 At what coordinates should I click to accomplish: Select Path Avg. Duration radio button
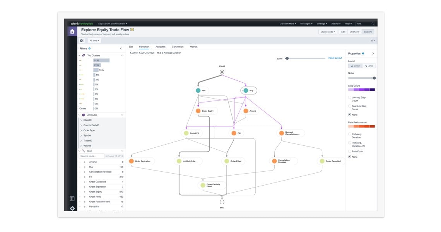click(x=350, y=134)
